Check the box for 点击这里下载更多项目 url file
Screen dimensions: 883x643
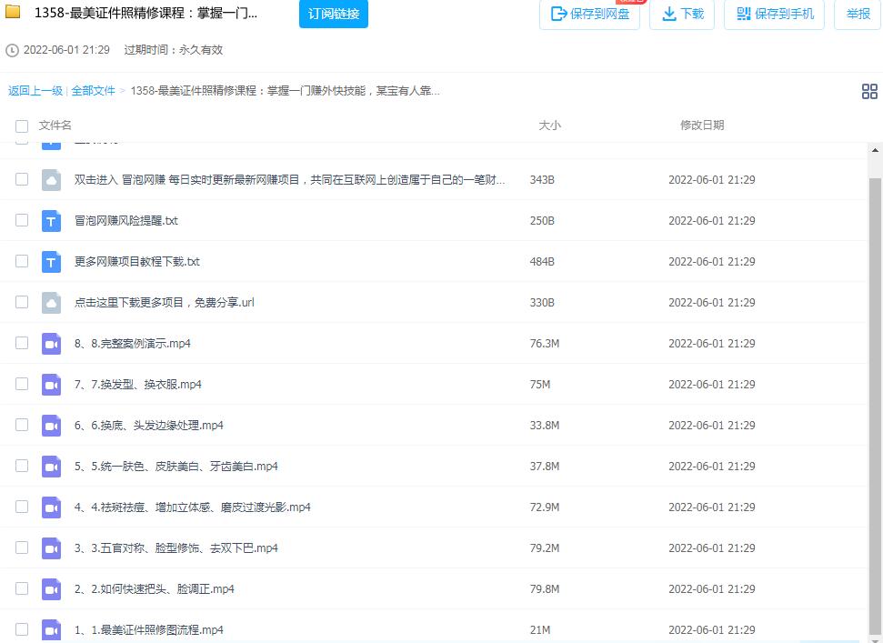click(22, 302)
